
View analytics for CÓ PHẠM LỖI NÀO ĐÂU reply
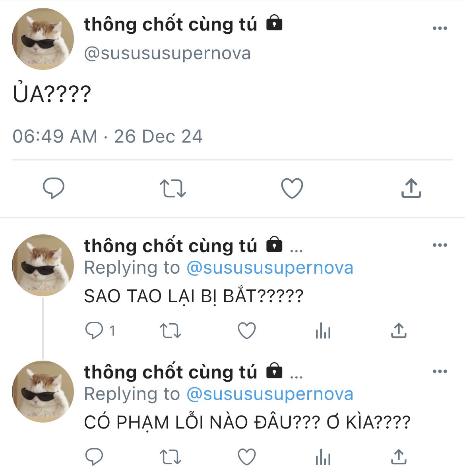click(x=323, y=456)
